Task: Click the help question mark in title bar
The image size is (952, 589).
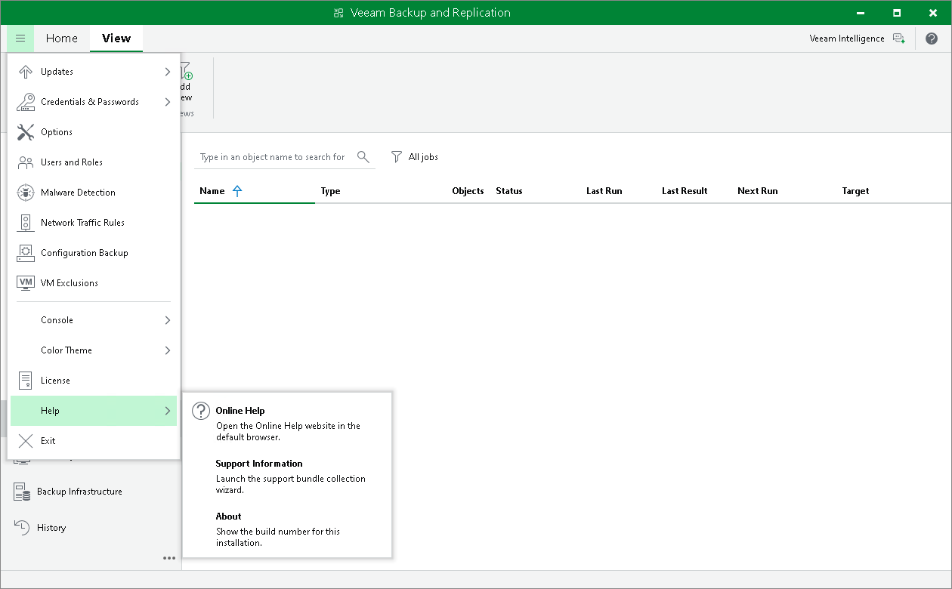Action: 932,39
